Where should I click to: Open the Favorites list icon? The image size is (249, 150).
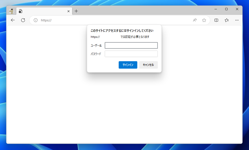[x=227, y=20]
